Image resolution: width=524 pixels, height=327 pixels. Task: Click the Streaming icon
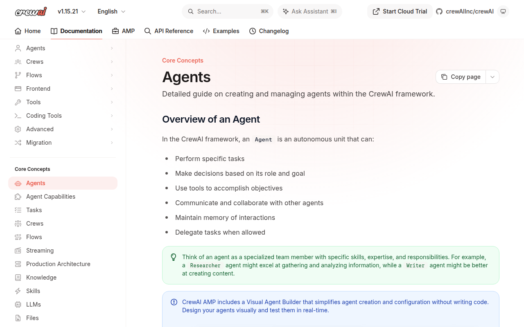(18, 251)
